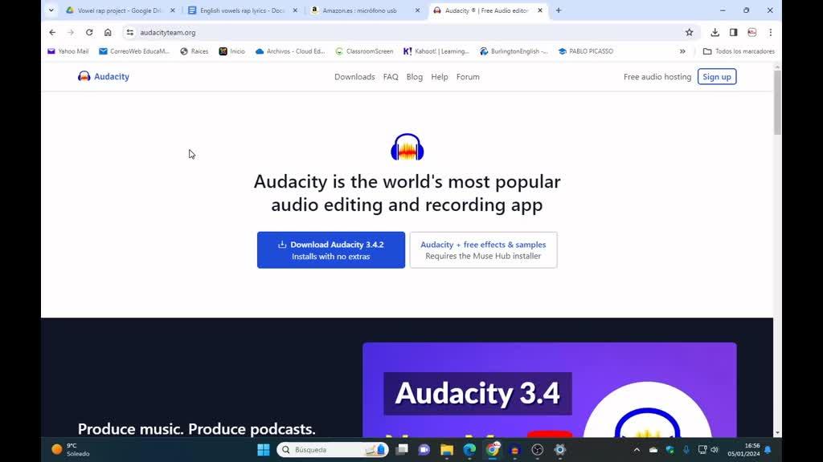Choose Audacity + free effects & samples
This screenshot has height=462, width=823.
483,250
